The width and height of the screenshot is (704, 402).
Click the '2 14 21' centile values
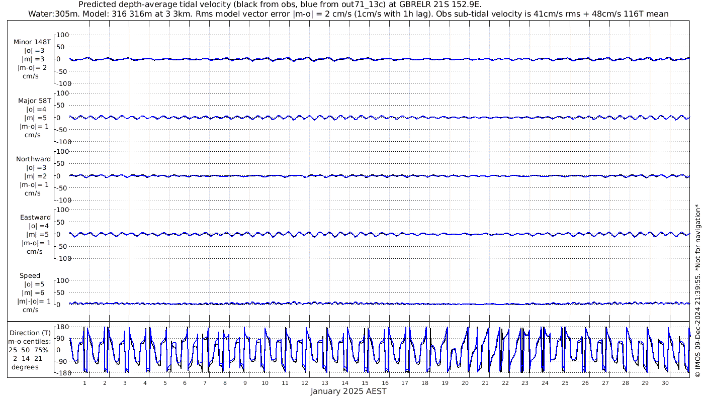pos(28,358)
